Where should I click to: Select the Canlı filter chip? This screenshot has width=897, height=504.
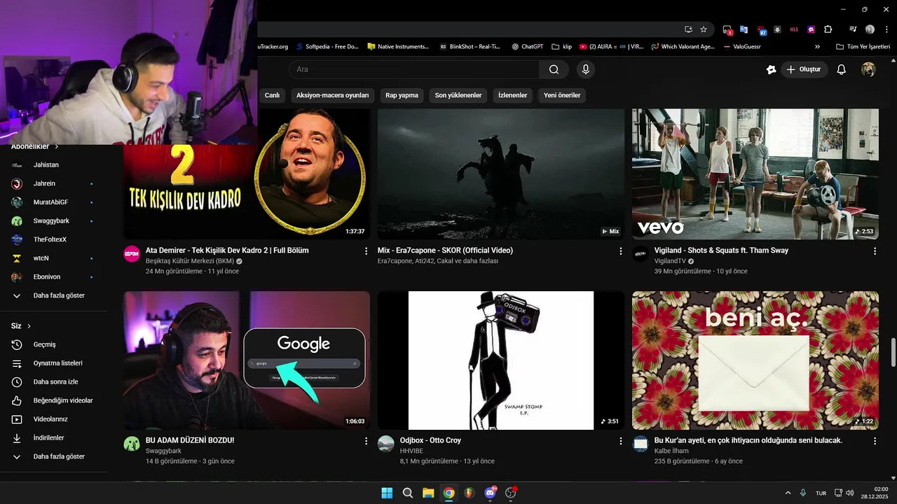coord(272,95)
